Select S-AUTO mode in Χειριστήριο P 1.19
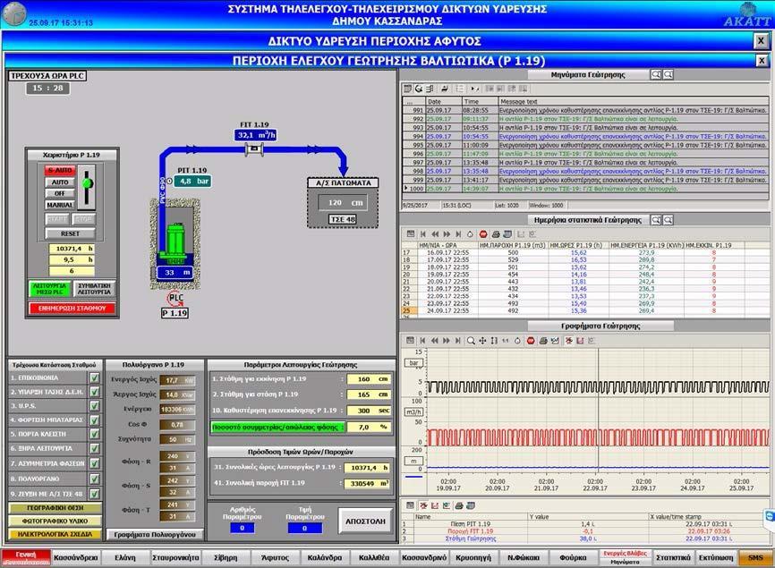Screen dimensions: 775x568 (x=60, y=170)
